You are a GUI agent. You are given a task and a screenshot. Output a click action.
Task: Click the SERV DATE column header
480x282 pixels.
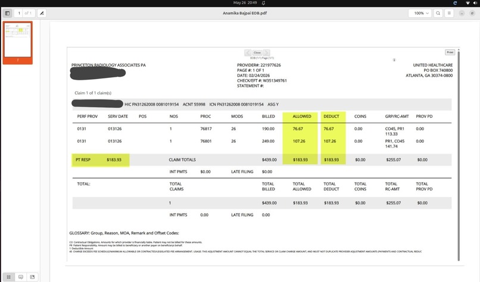(118, 117)
